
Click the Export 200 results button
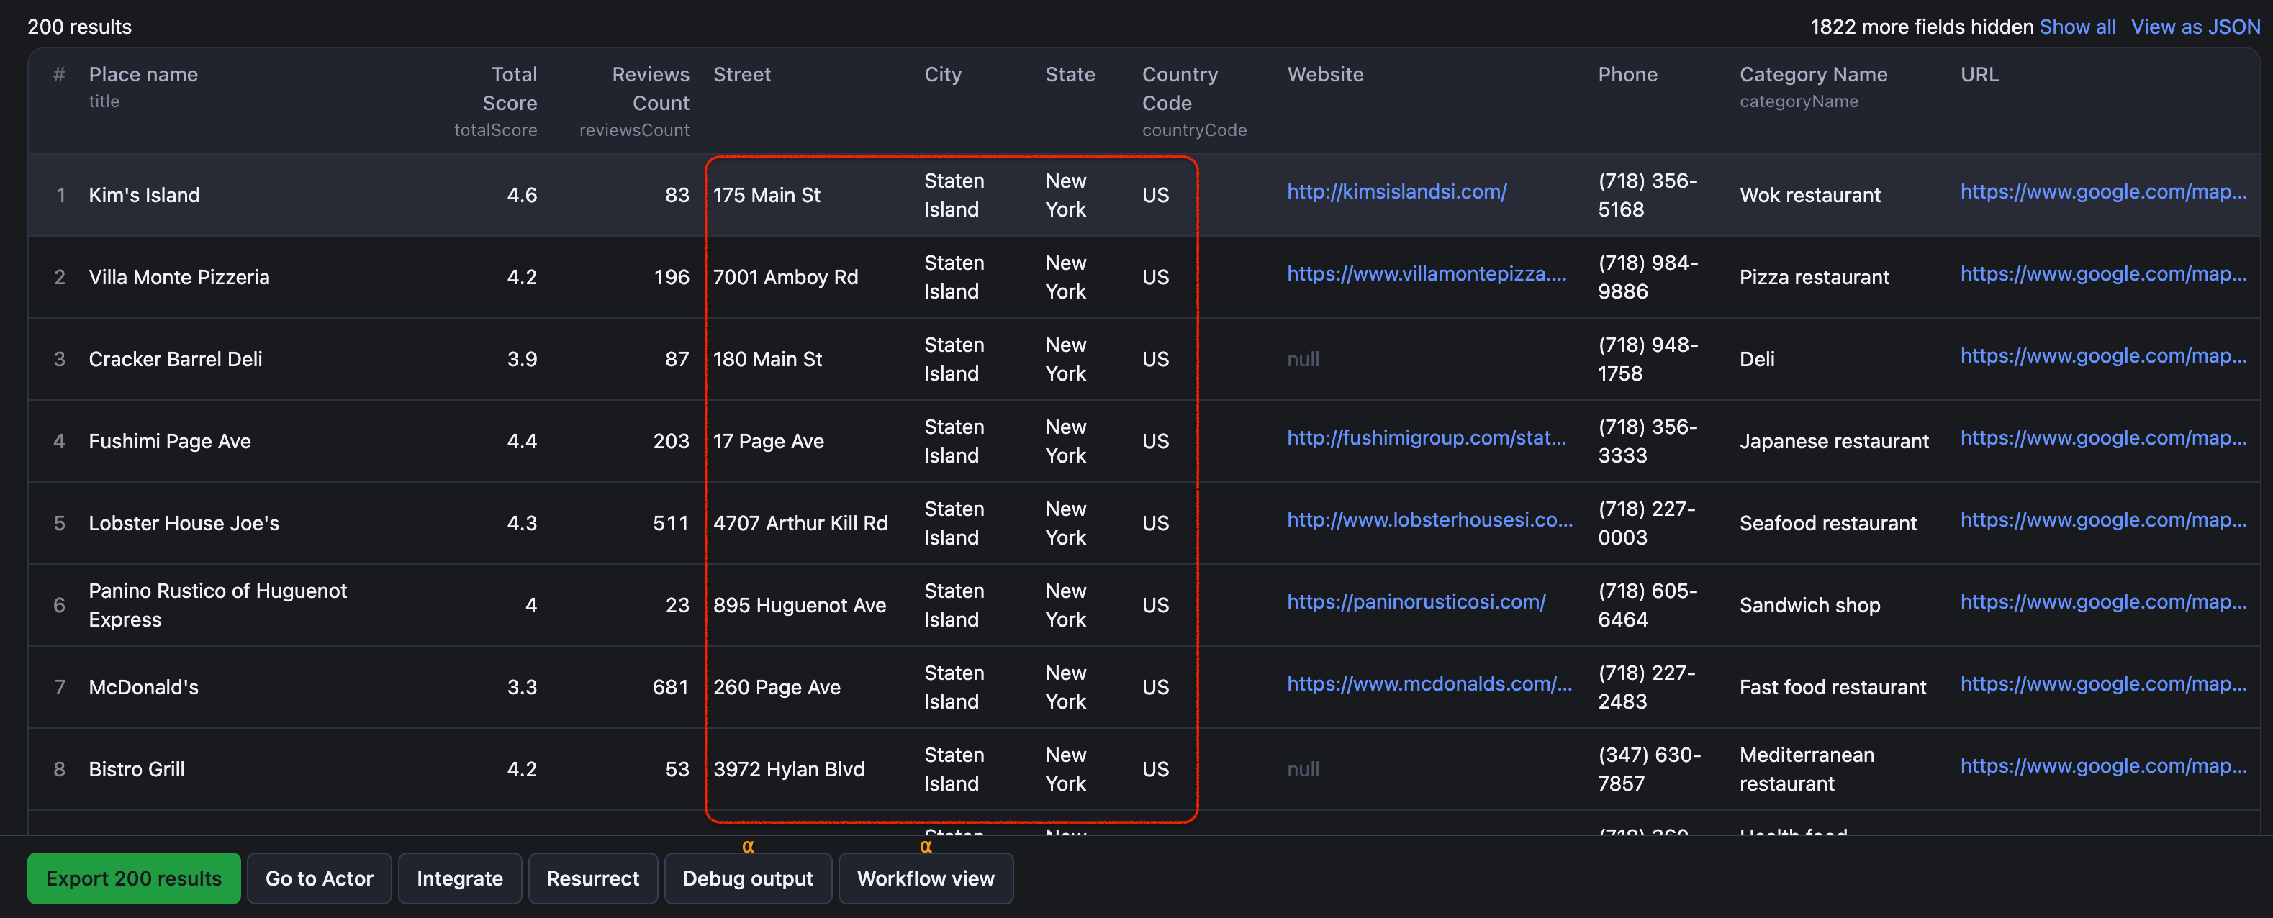(x=133, y=878)
